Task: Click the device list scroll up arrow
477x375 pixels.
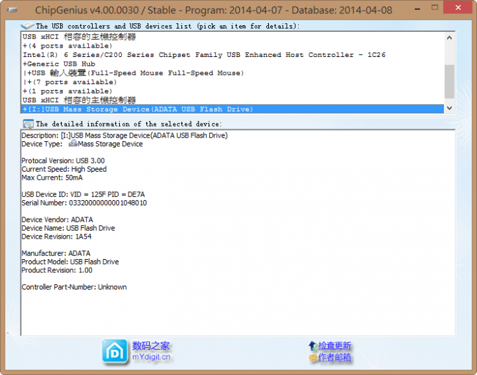Action: 449,38
